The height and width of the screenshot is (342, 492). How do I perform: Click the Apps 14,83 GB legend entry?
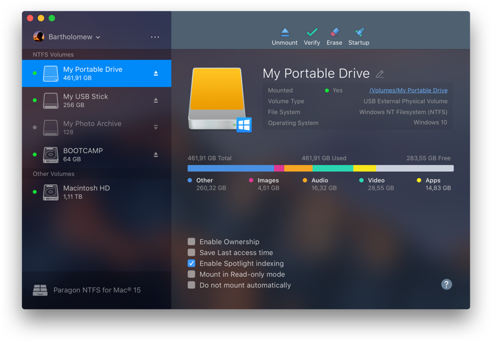pos(434,184)
